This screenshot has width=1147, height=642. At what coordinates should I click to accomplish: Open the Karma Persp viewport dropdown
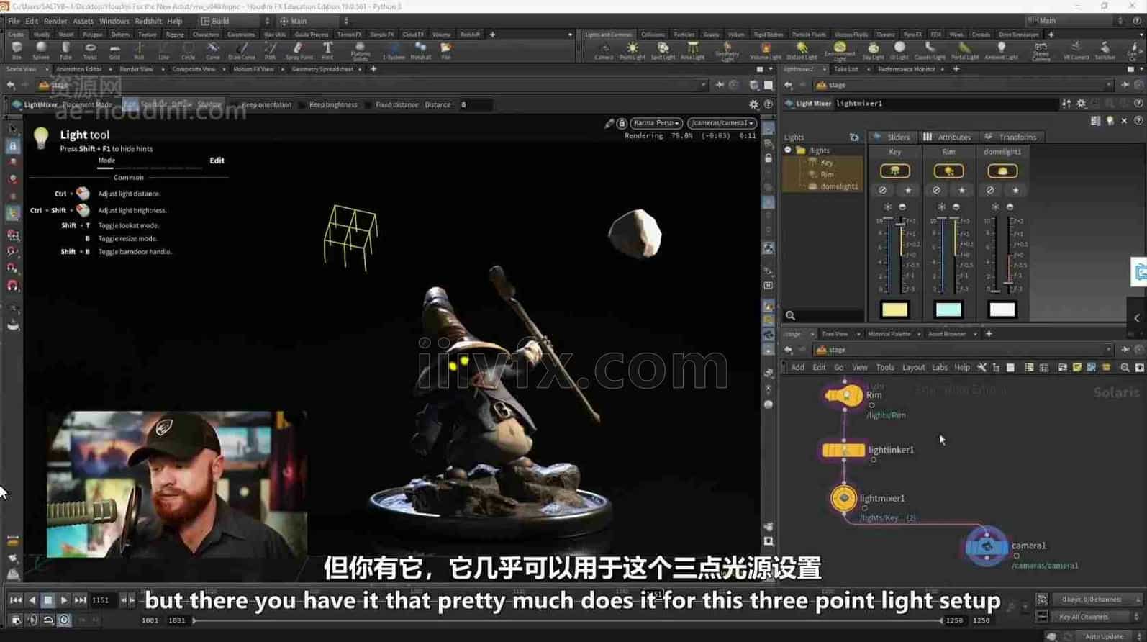656,123
